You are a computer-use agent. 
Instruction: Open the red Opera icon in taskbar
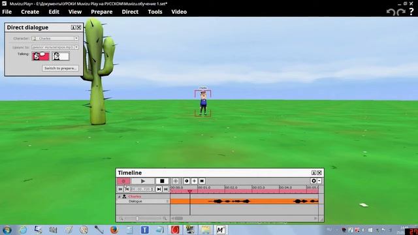(175, 230)
